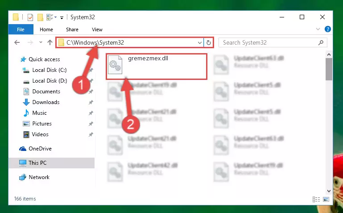
Task: Switch to the Home ribbon tab
Action: coord(46,29)
